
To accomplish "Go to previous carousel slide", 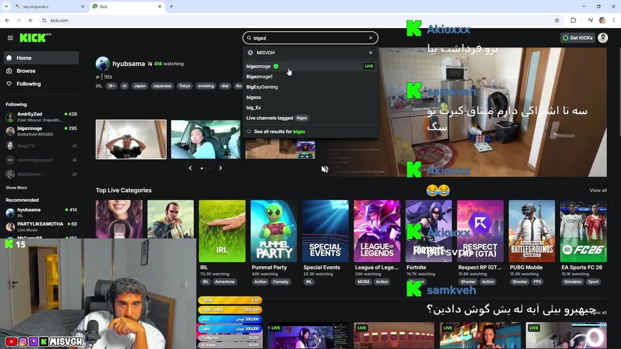I will pyautogui.click(x=190, y=168).
